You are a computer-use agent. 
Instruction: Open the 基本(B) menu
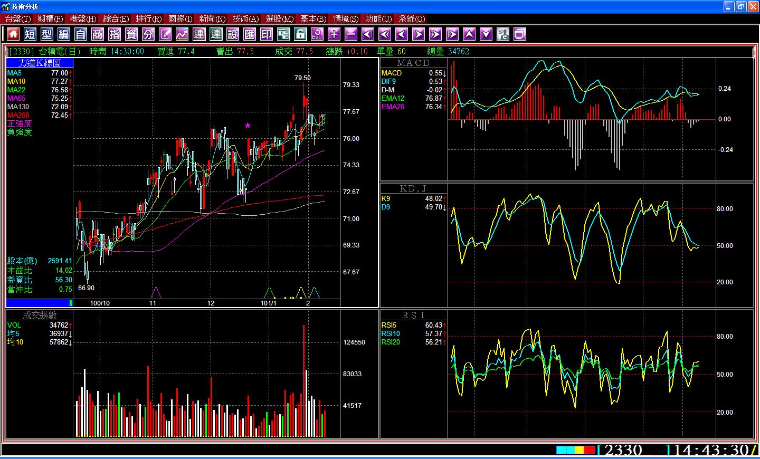[x=313, y=18]
